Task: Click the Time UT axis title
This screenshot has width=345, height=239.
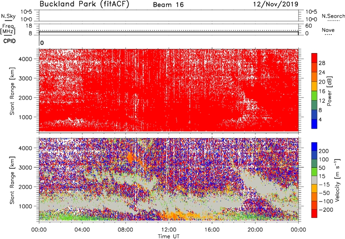Action: point(169,236)
